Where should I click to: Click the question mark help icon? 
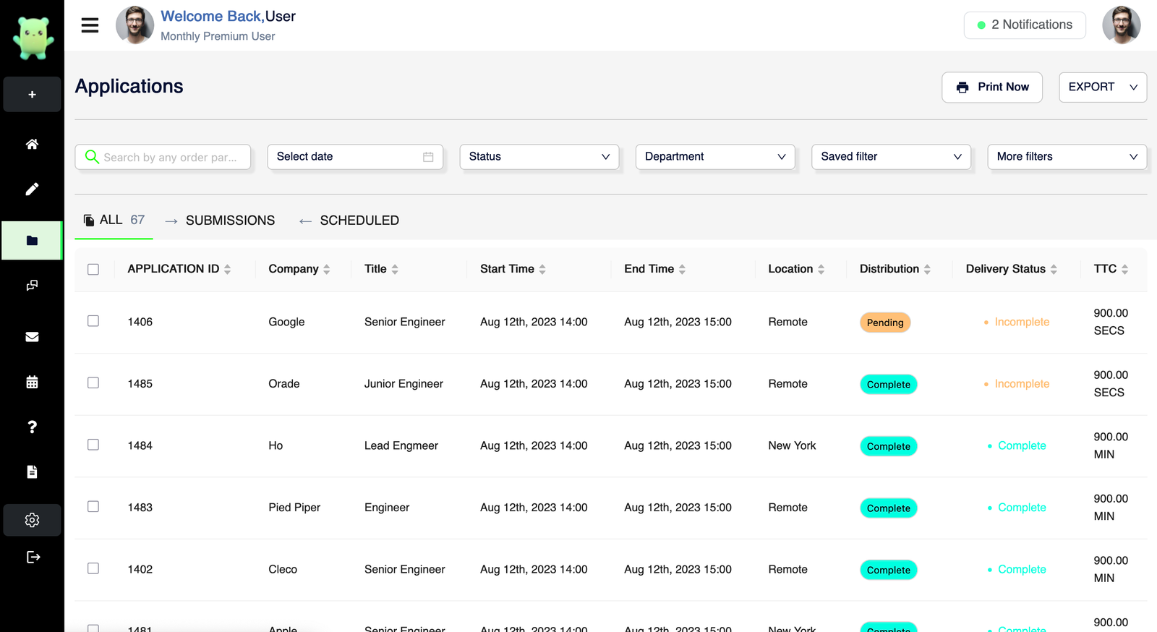(32, 427)
